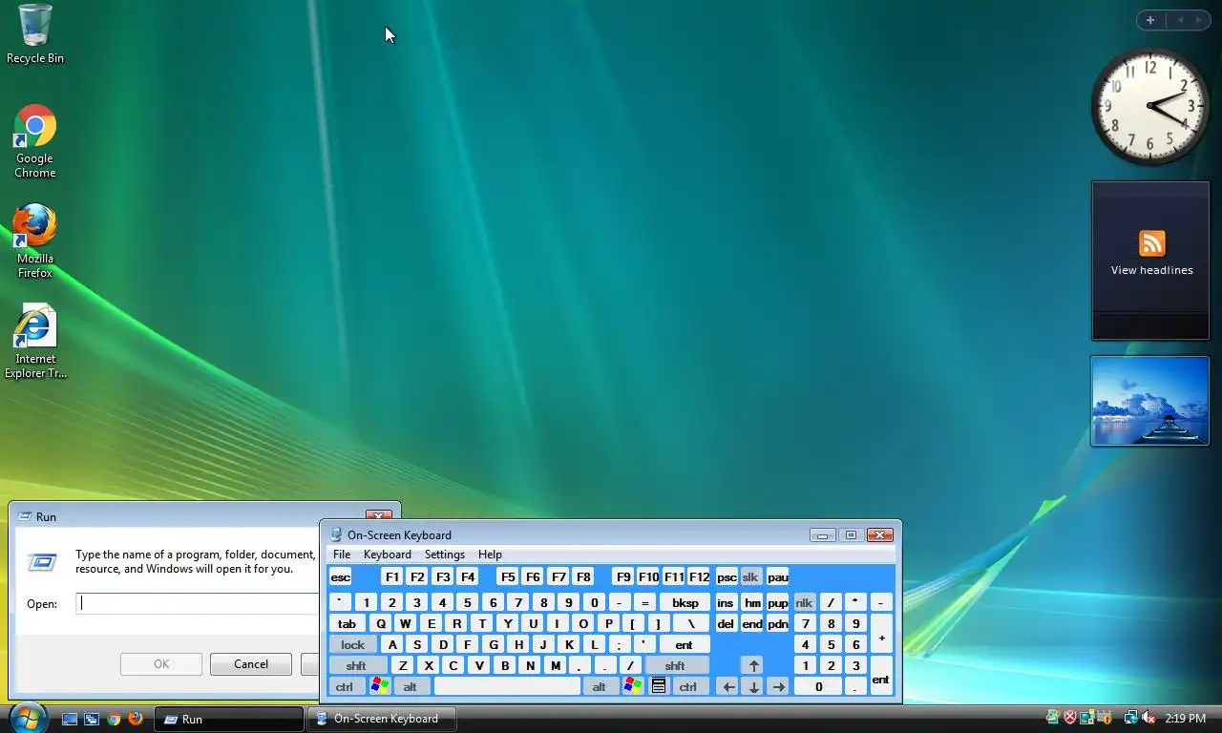Click the network connection tray icon

click(x=1131, y=718)
